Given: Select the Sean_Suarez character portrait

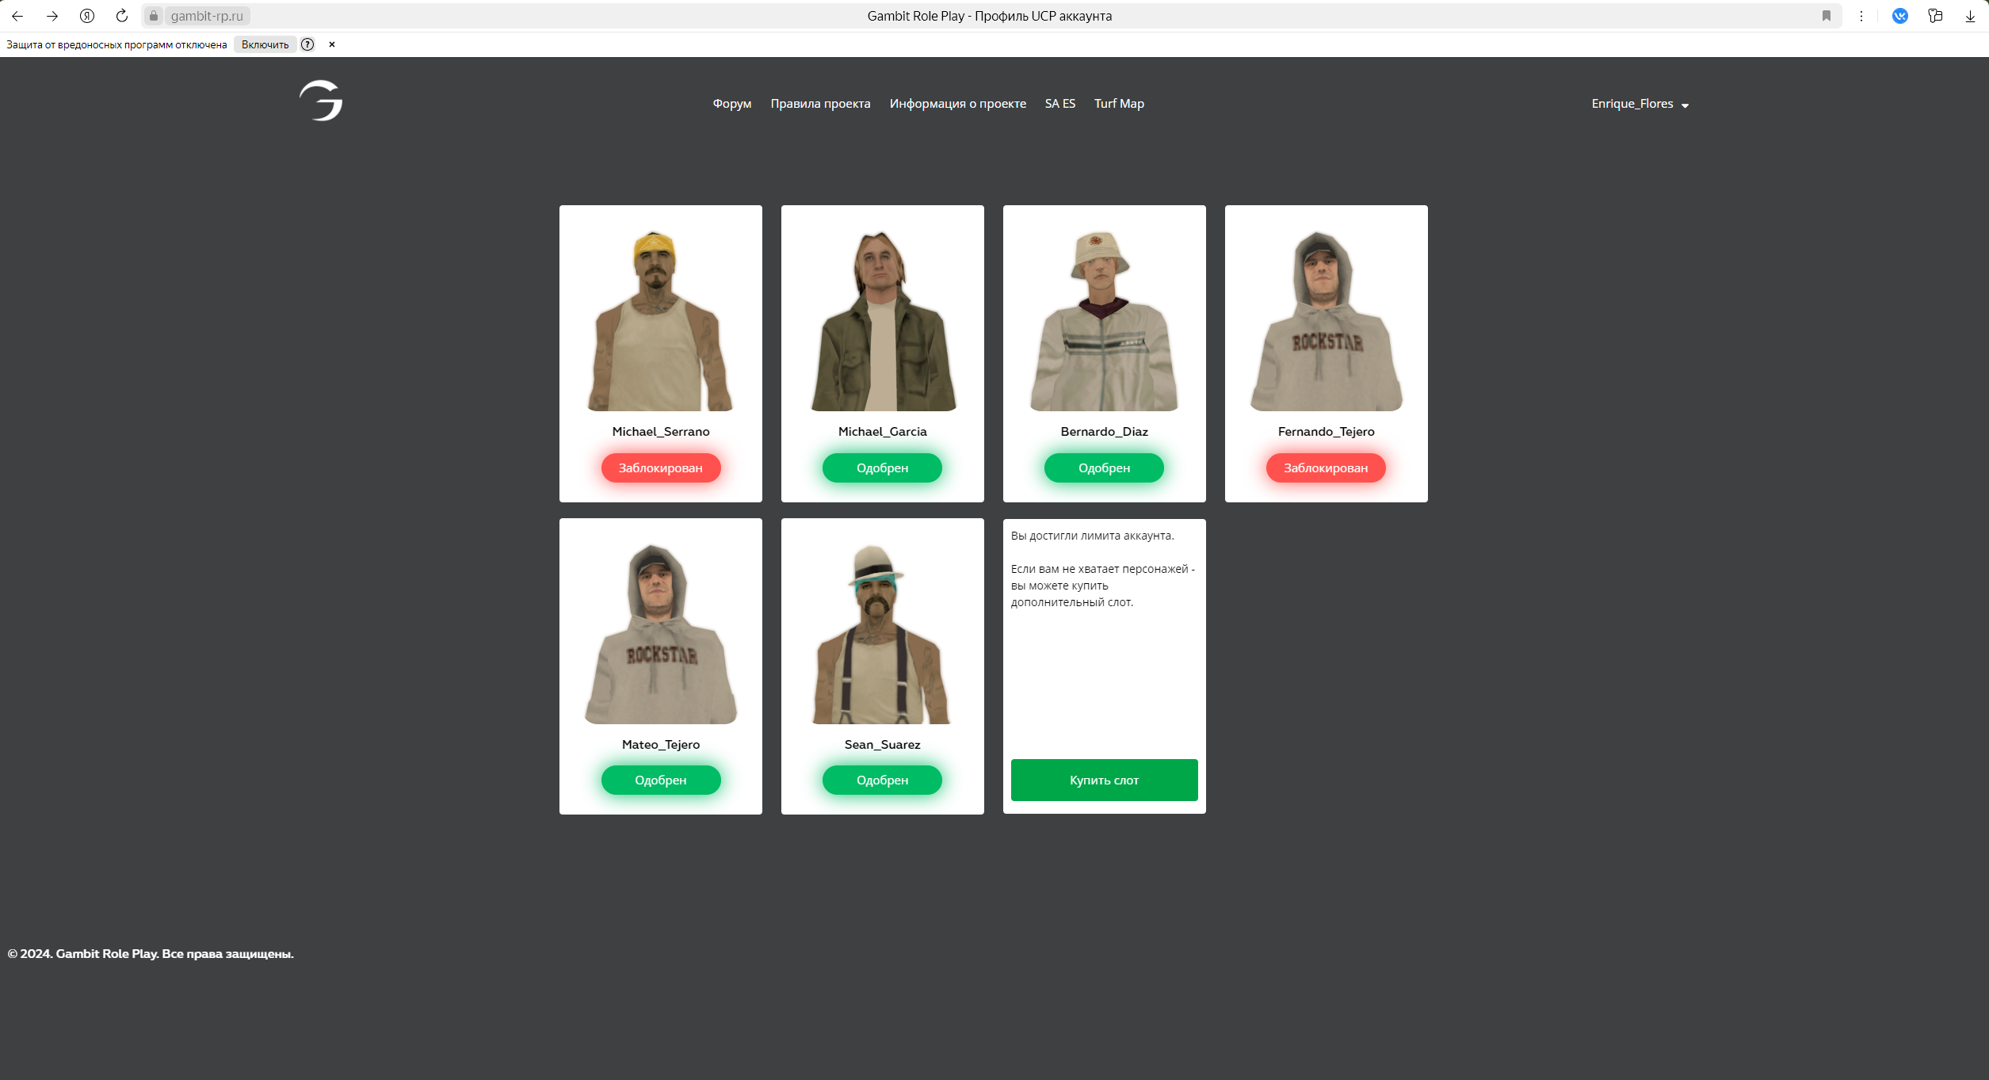Looking at the screenshot, I should [x=882, y=634].
